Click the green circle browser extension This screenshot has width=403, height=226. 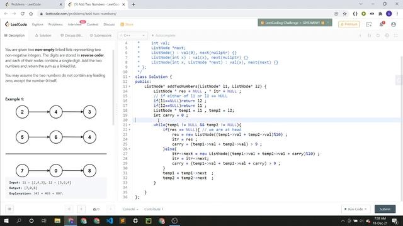tap(363, 14)
